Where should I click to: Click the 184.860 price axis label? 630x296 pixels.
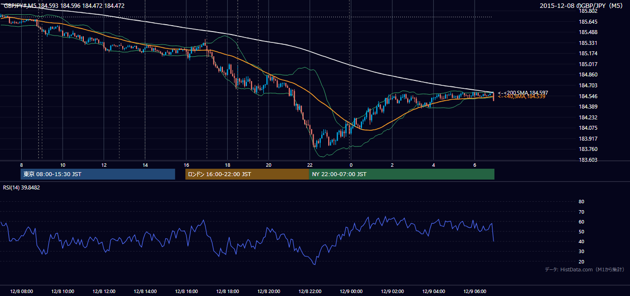tap(588, 74)
